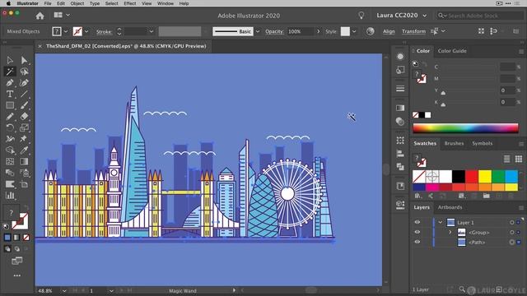Click the Opacity label link
The width and height of the screenshot is (527, 296).
274,31
